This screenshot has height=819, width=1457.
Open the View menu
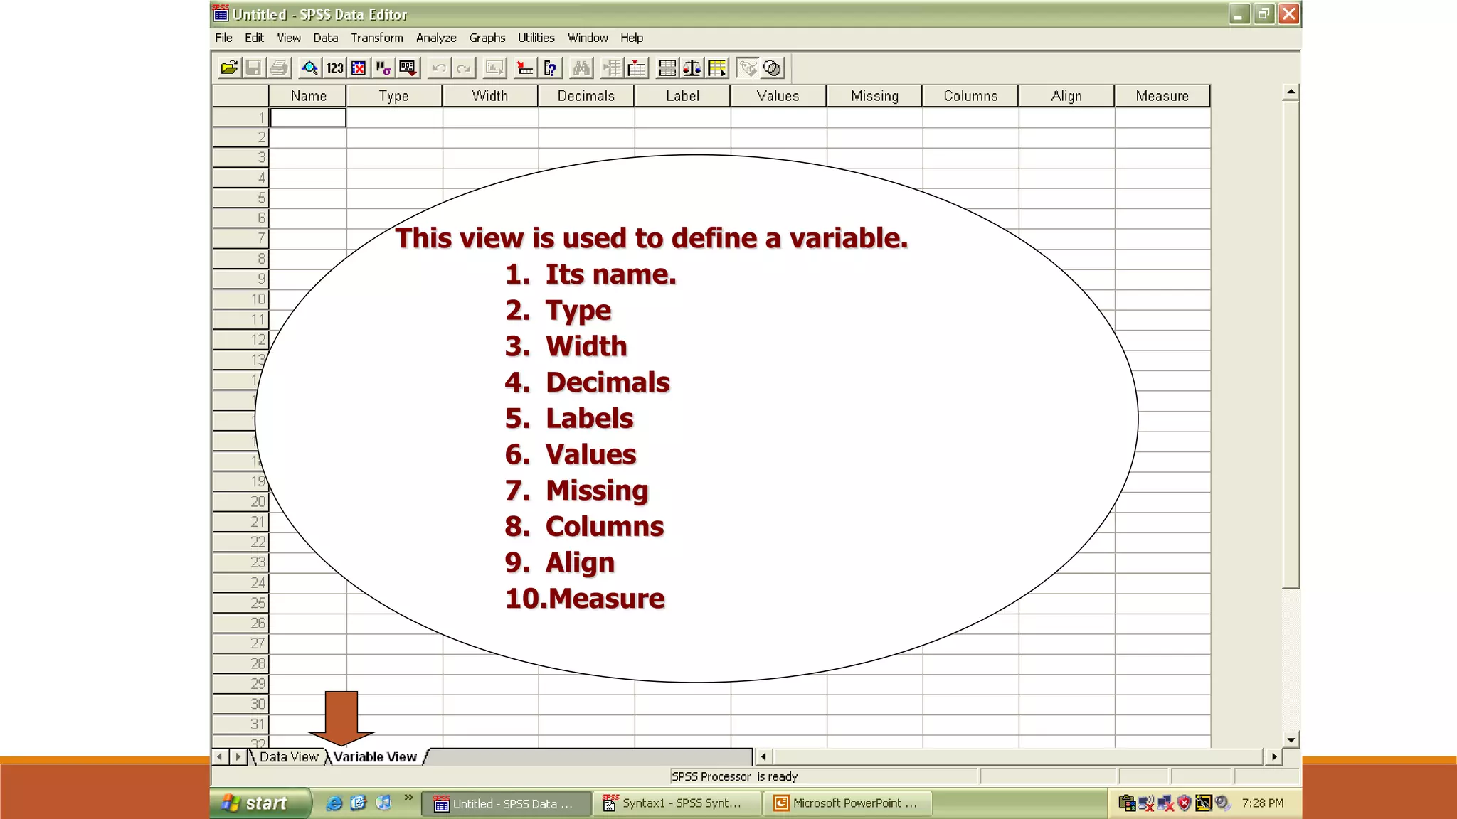point(289,38)
